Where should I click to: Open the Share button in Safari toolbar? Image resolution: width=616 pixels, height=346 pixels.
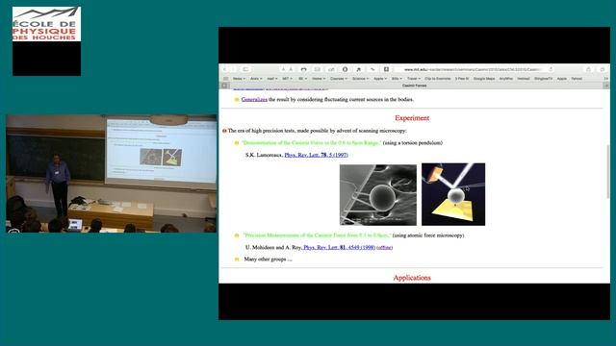pos(588,69)
